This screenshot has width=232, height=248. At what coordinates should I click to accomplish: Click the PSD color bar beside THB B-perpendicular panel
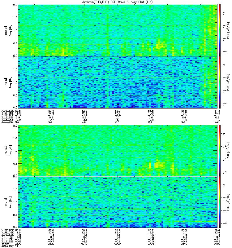220,30
